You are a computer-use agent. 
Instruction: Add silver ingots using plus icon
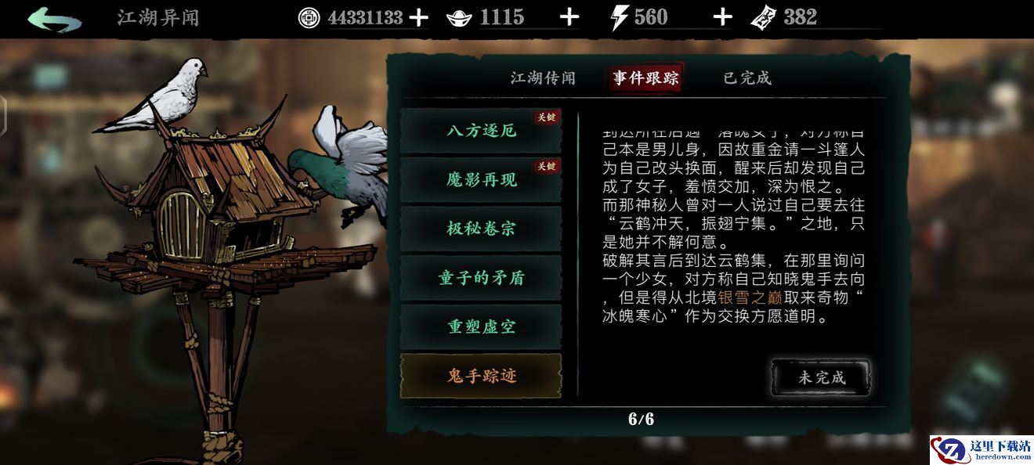(569, 17)
